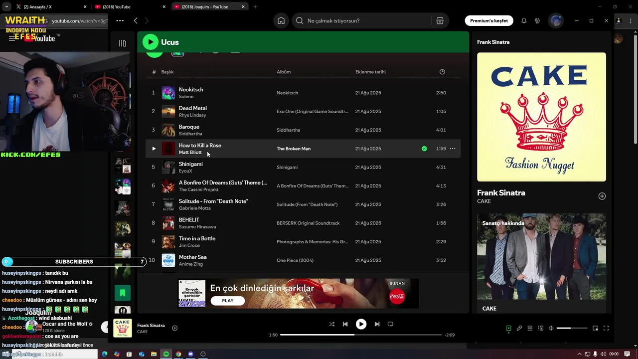The width and height of the screenshot is (638, 359).
Task: Open Matt Elliott artist link
Action: point(190,153)
